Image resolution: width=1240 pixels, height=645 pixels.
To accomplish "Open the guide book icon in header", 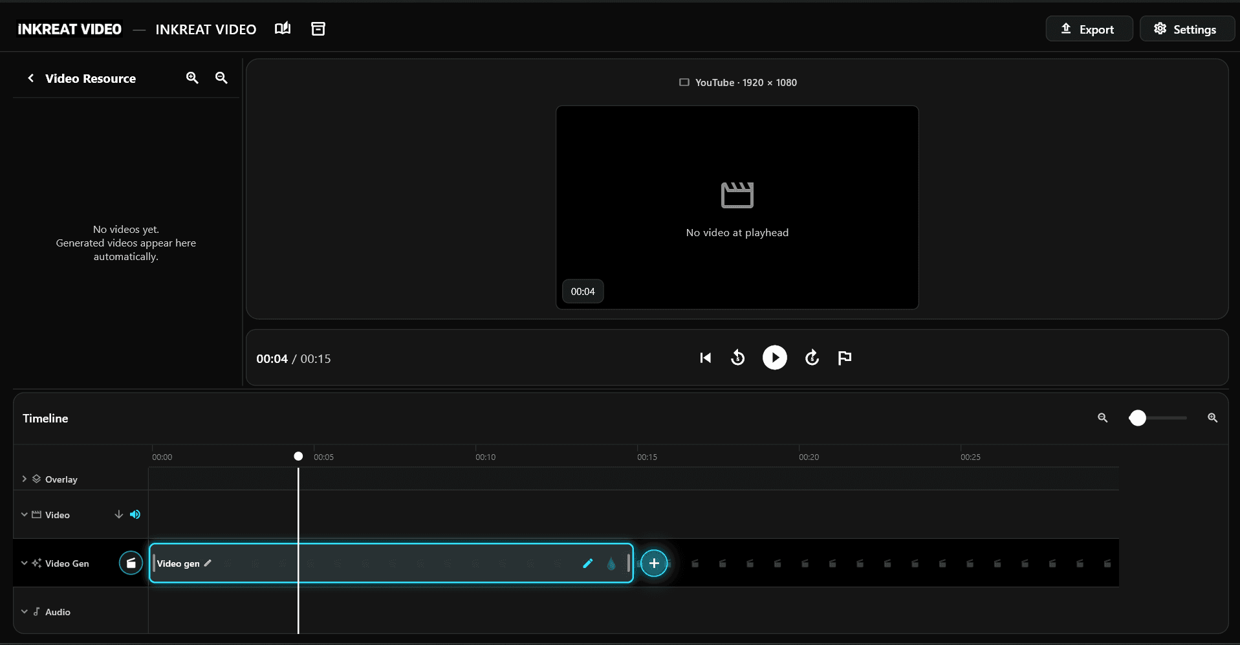I will (x=283, y=28).
